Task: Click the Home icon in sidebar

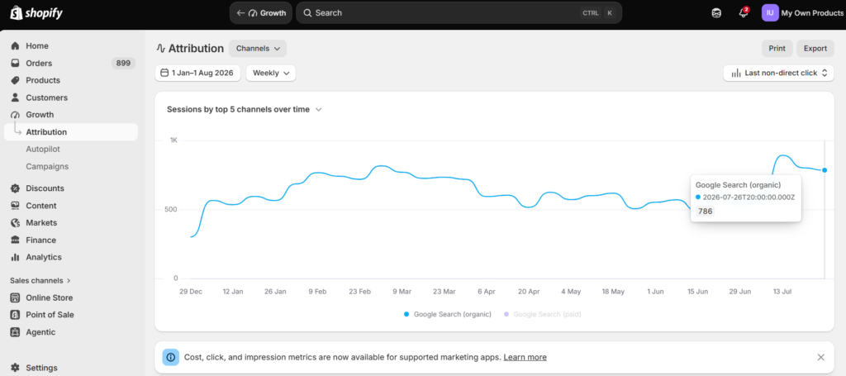Action: [x=15, y=45]
